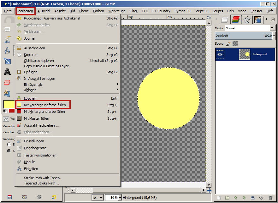The width and height of the screenshot is (278, 203).
Task: Choose Rückgängig: Auswahl aus Alphakanal
Action: (x=67, y=18)
